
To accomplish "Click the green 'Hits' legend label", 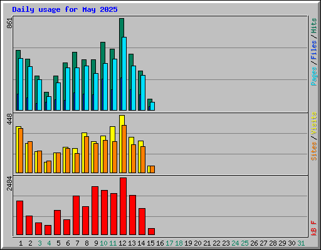I will pyautogui.click(x=313, y=26).
